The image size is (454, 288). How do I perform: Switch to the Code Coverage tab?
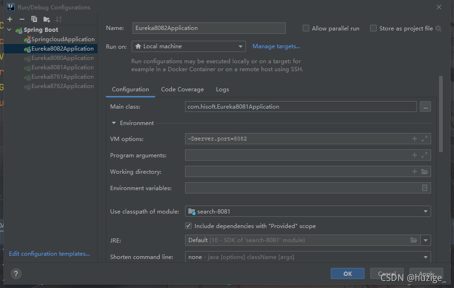tap(182, 89)
